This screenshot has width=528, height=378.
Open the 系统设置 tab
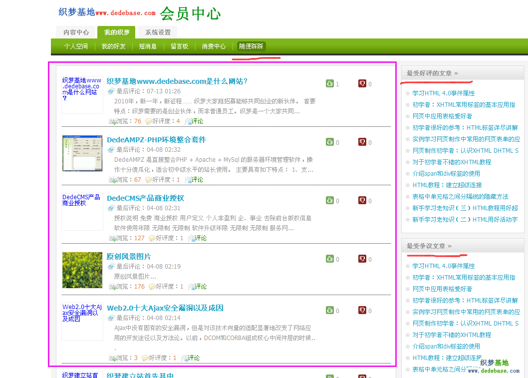pyautogui.click(x=158, y=32)
